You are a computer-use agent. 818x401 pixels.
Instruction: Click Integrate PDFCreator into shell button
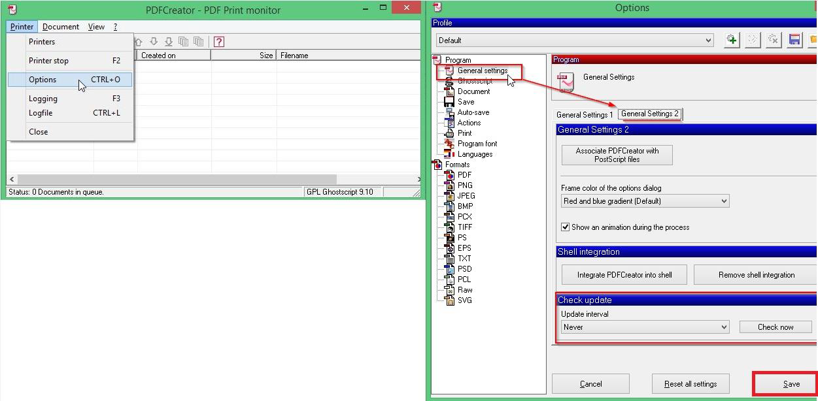pyautogui.click(x=624, y=275)
